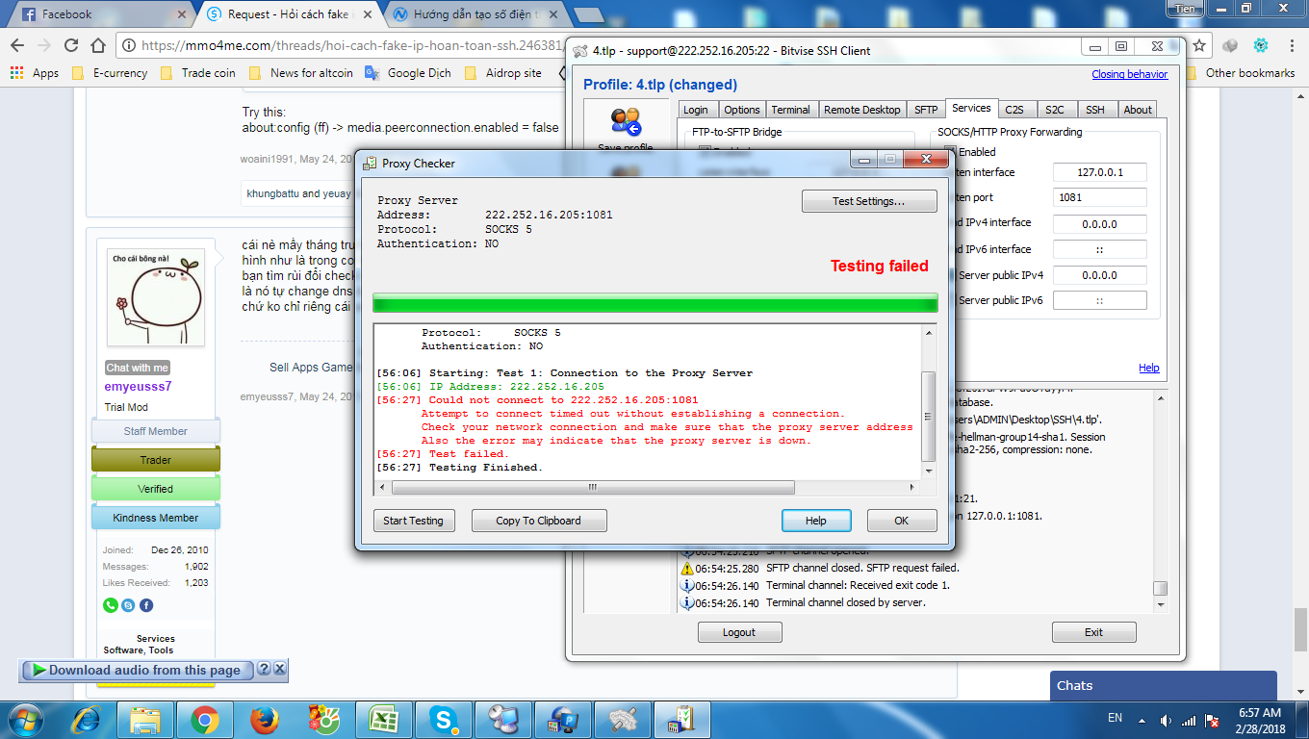Open the About tab in Bitvise
1309x739 pixels.
[x=1138, y=110]
